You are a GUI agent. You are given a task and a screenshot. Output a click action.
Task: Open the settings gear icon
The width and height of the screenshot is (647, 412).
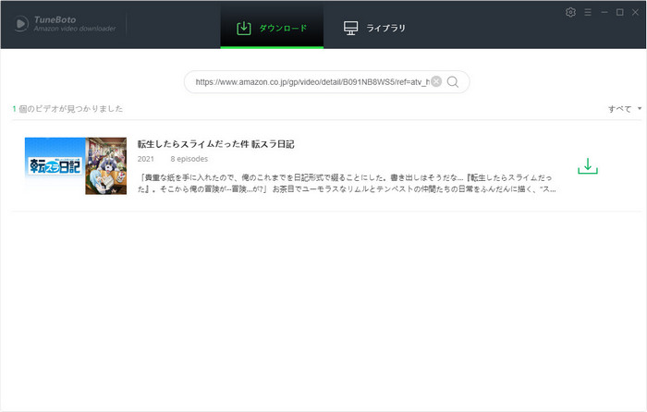570,12
